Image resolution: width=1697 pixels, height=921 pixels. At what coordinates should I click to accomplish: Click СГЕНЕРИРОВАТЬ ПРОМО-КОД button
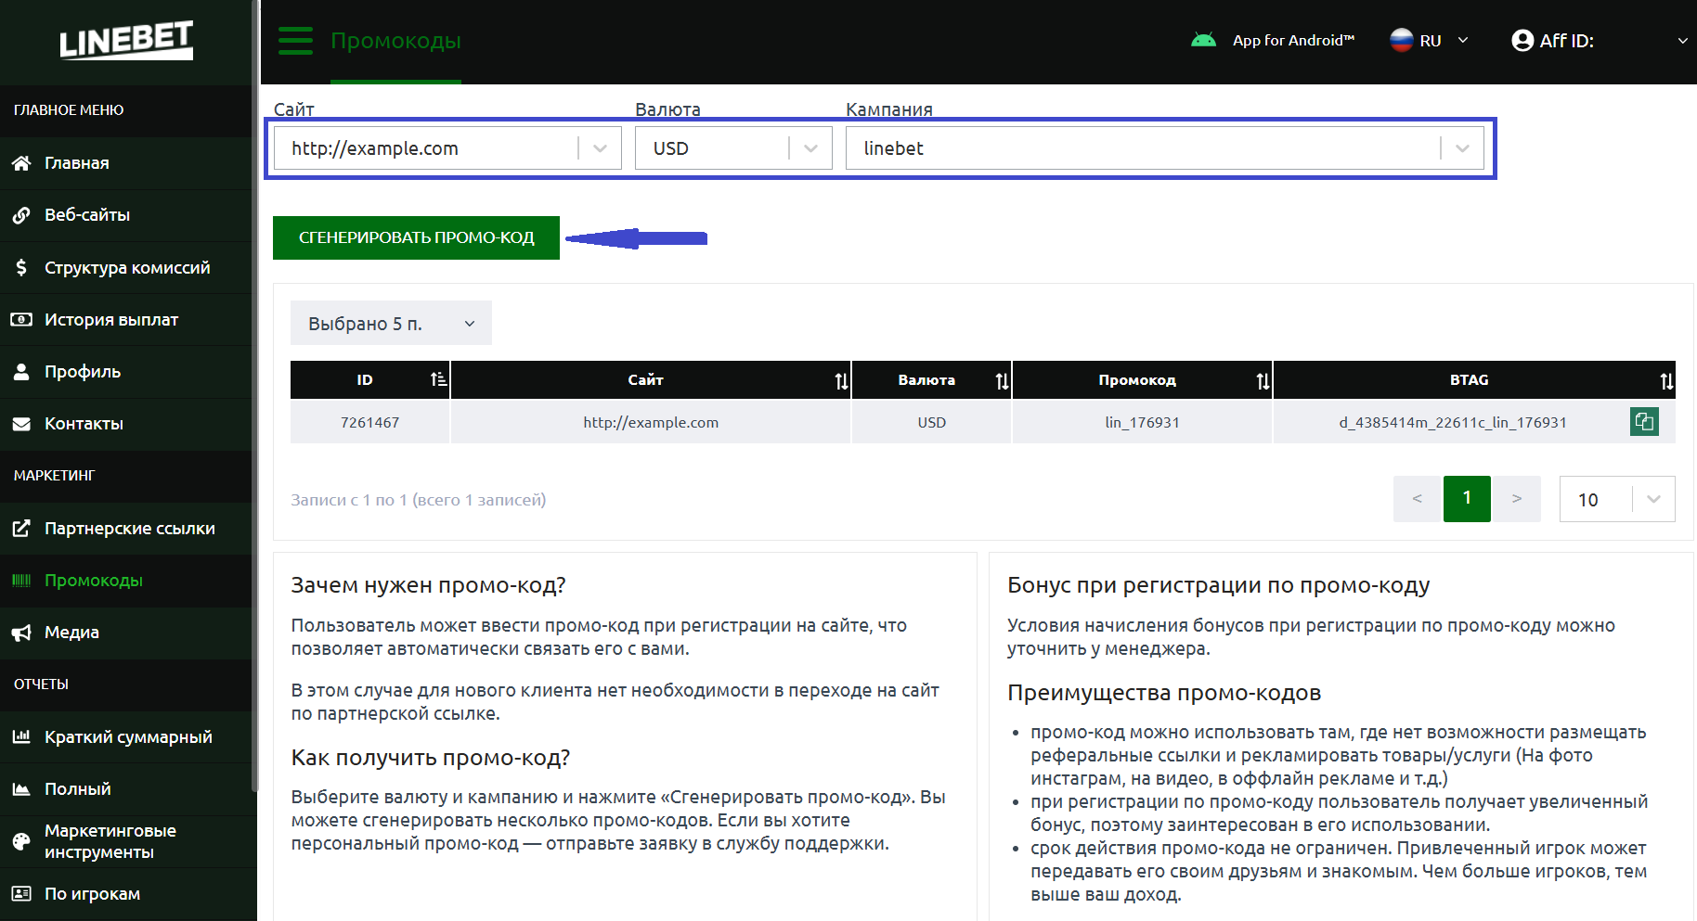click(x=416, y=237)
